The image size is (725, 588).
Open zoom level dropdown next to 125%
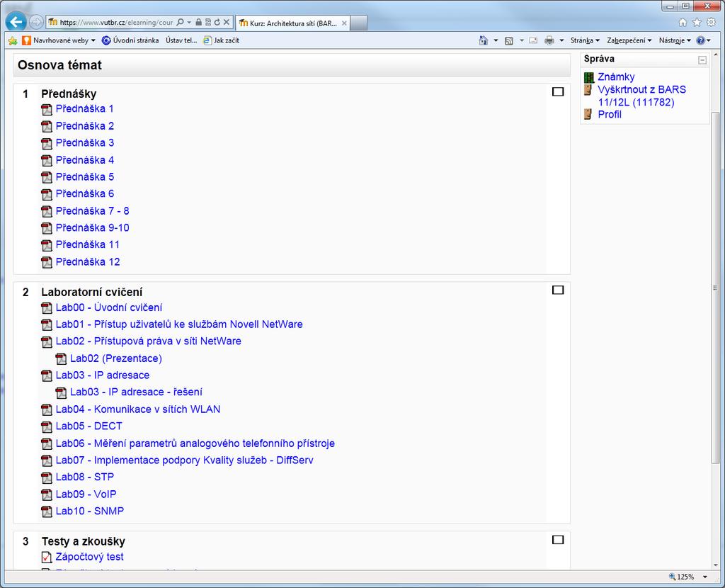pyautogui.click(x=705, y=577)
